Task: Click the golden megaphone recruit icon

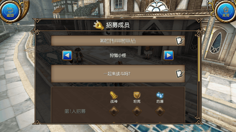Action: (99, 25)
